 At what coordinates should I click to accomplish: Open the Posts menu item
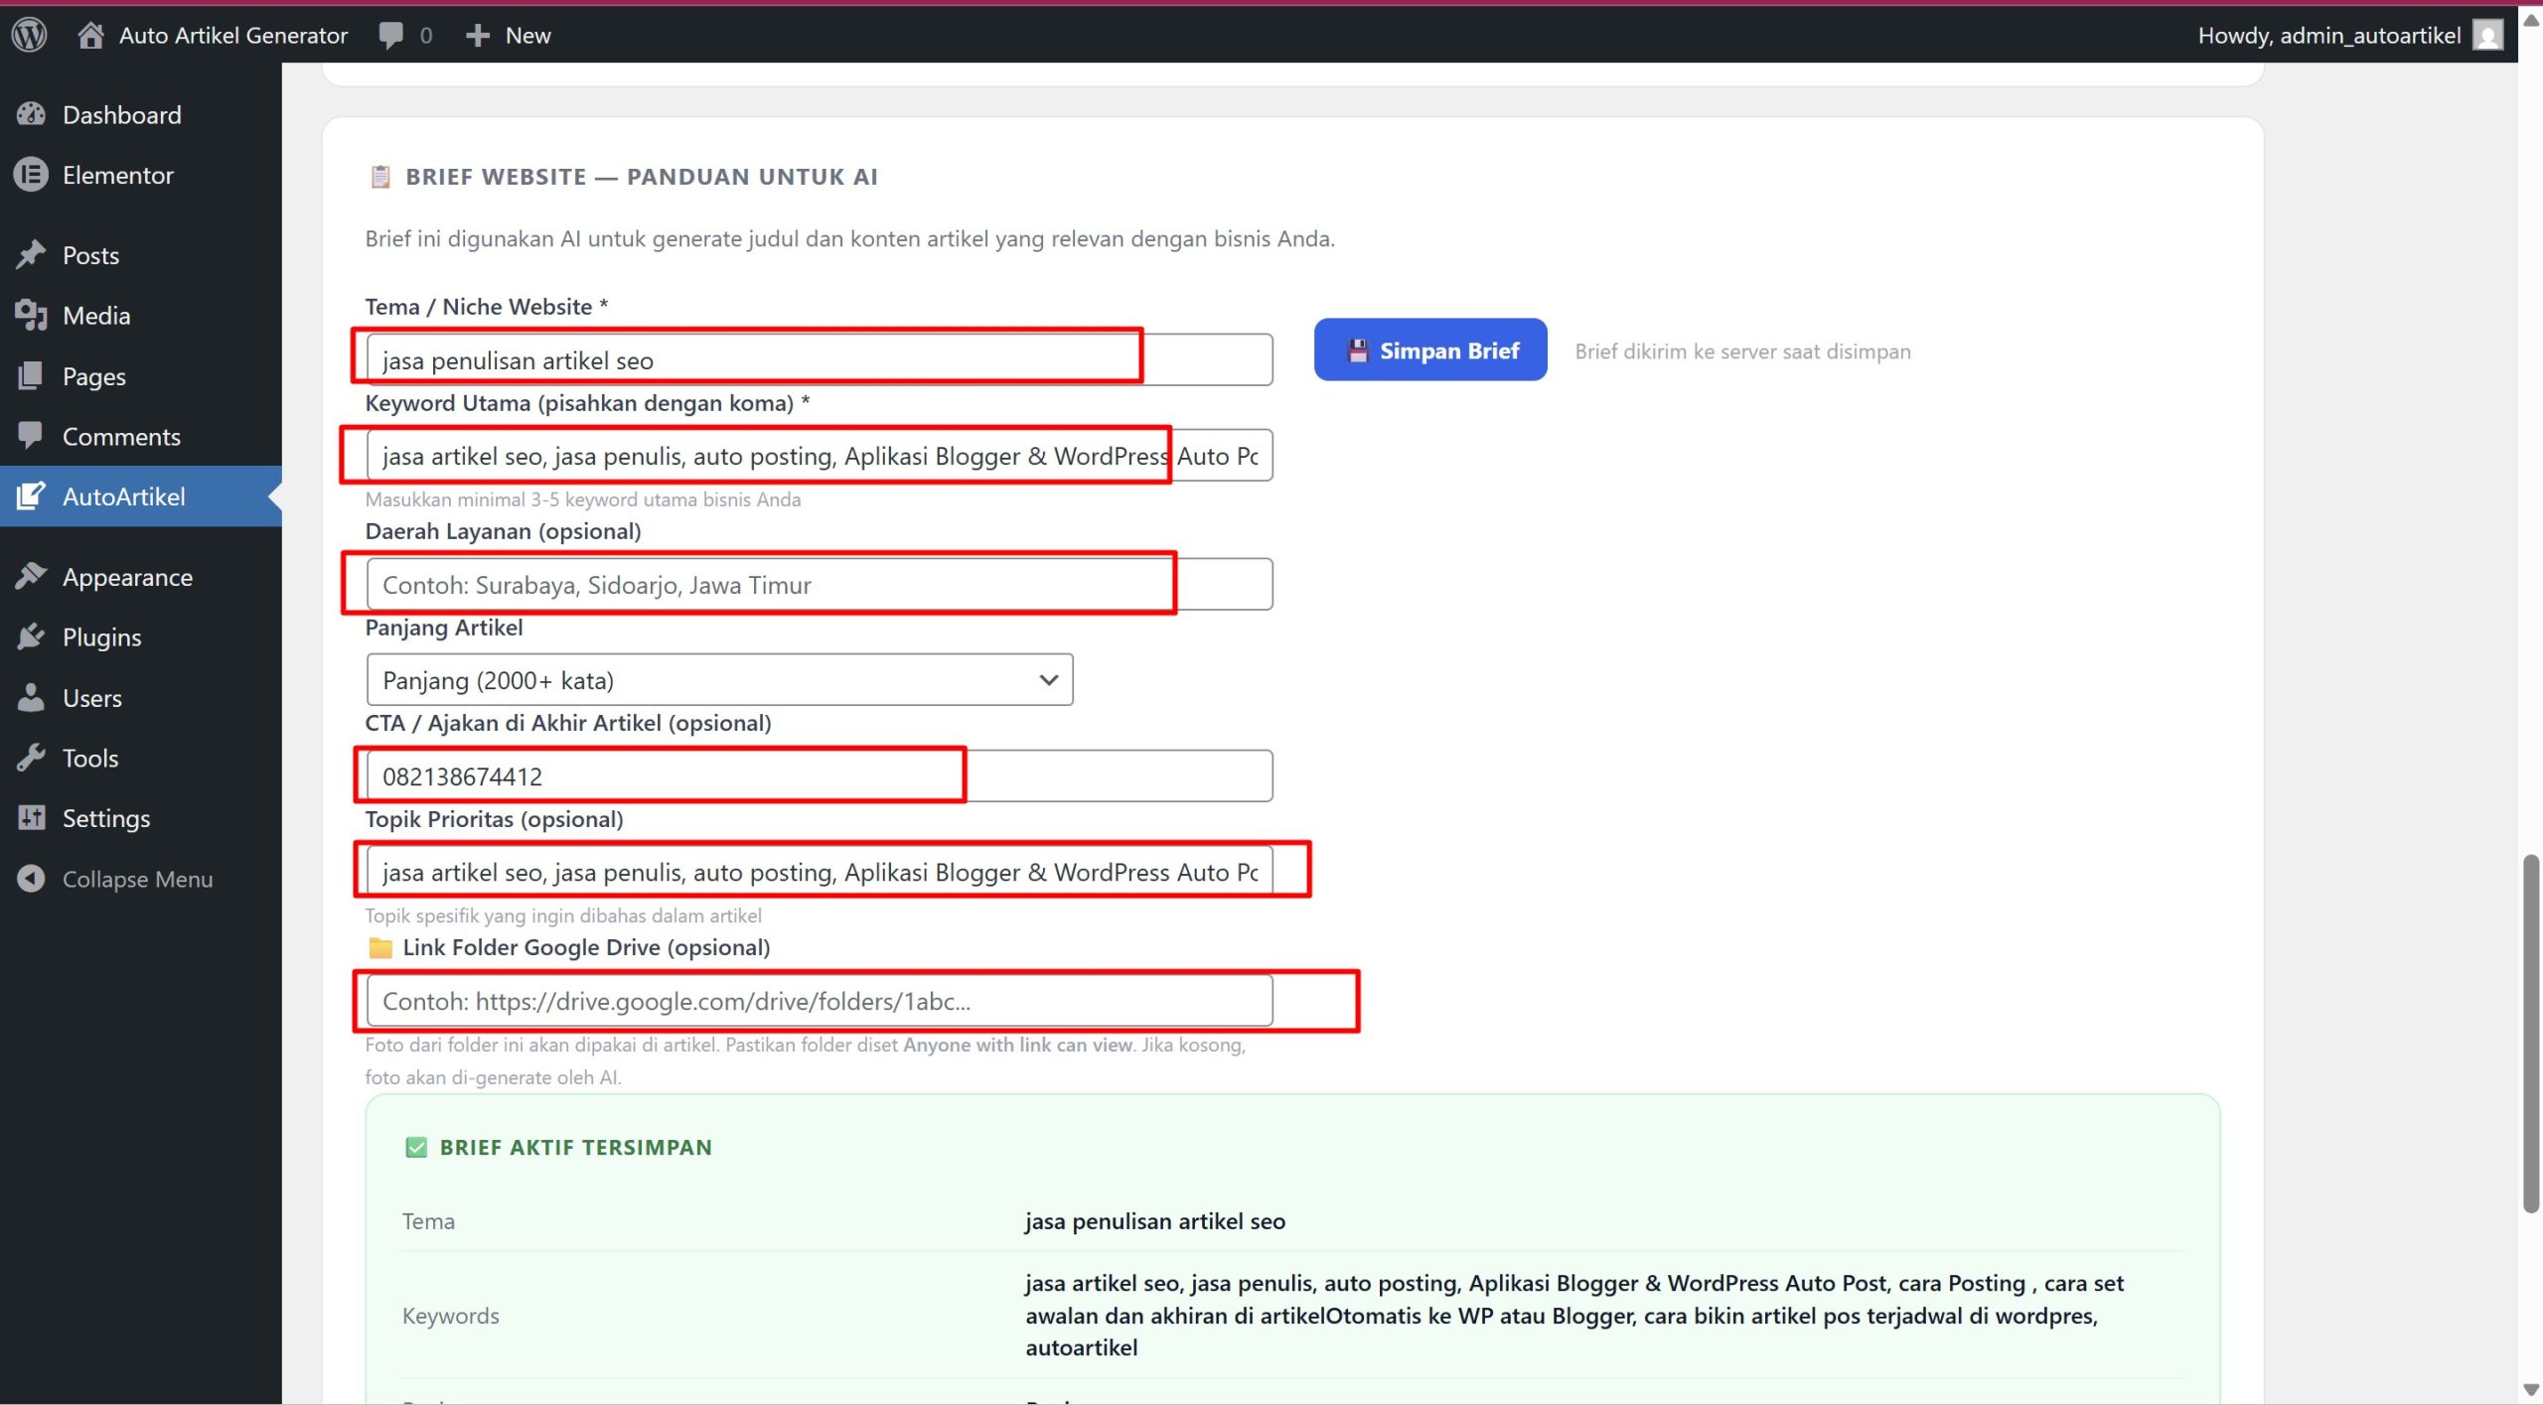click(x=90, y=255)
